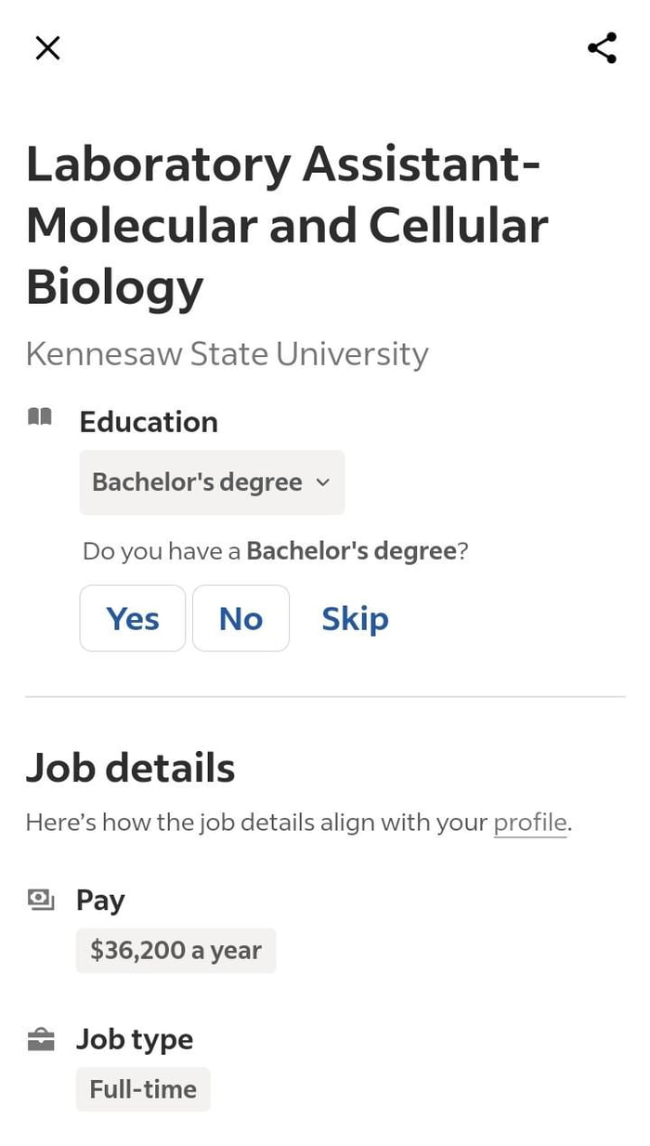Viewport: 650px width, 1146px height.
Task: Open your profile link
Action: tap(529, 822)
